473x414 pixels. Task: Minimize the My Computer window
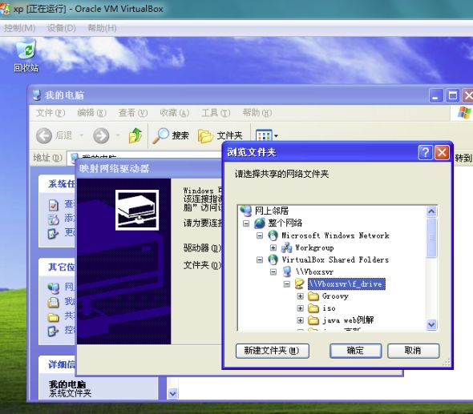436,96
